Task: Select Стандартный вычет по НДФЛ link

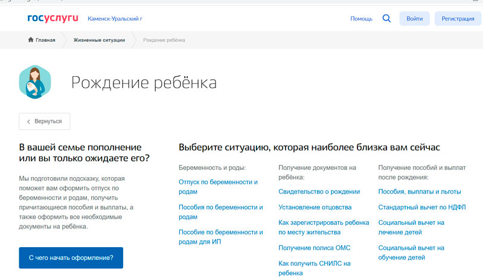Action: tap(421, 207)
